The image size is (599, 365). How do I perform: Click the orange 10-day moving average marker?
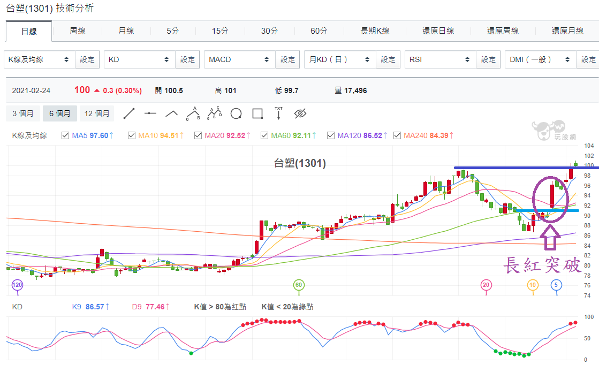coord(533,285)
